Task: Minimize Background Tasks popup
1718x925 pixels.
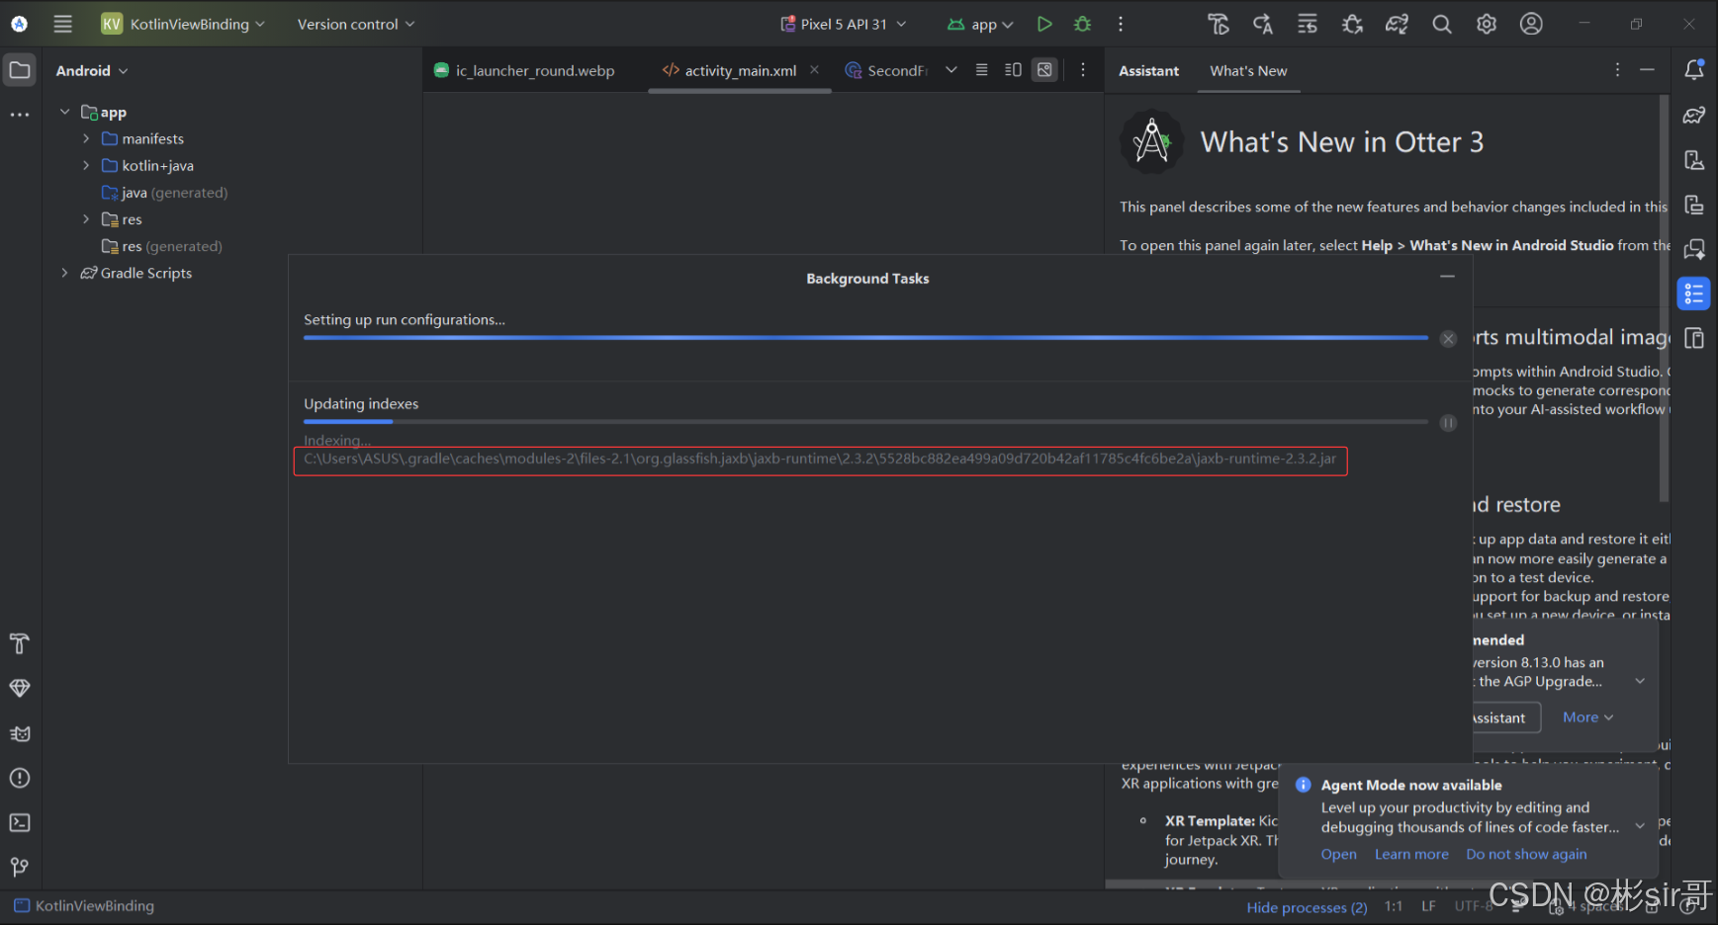Action: [1447, 277]
